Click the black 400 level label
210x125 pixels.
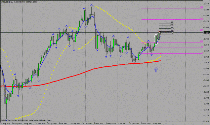[172, 22]
